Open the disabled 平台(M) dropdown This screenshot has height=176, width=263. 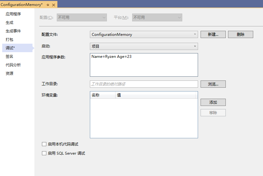[157, 17]
